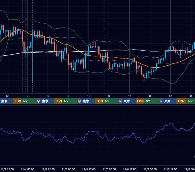The image size is (195, 172).
Task: Select the 早 early-session block before 11/7 東京
Action: pyautogui.click(x=161, y=101)
